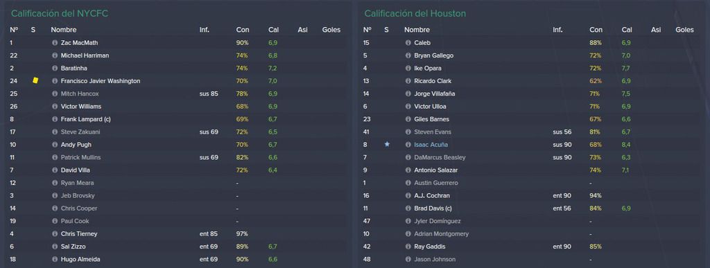Click the info icon beside Caleb
The height and width of the screenshot is (268, 710).
click(408, 43)
